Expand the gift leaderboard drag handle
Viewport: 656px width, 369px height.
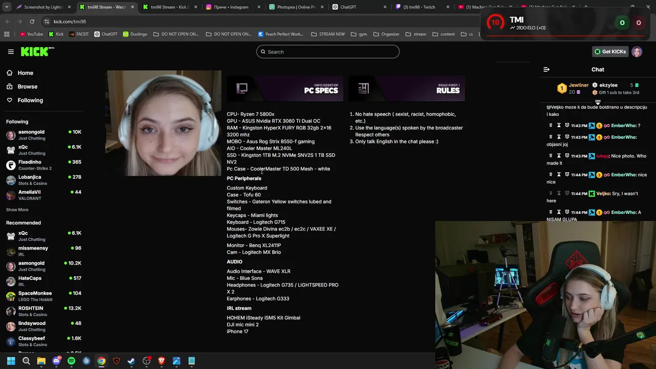pos(598,102)
